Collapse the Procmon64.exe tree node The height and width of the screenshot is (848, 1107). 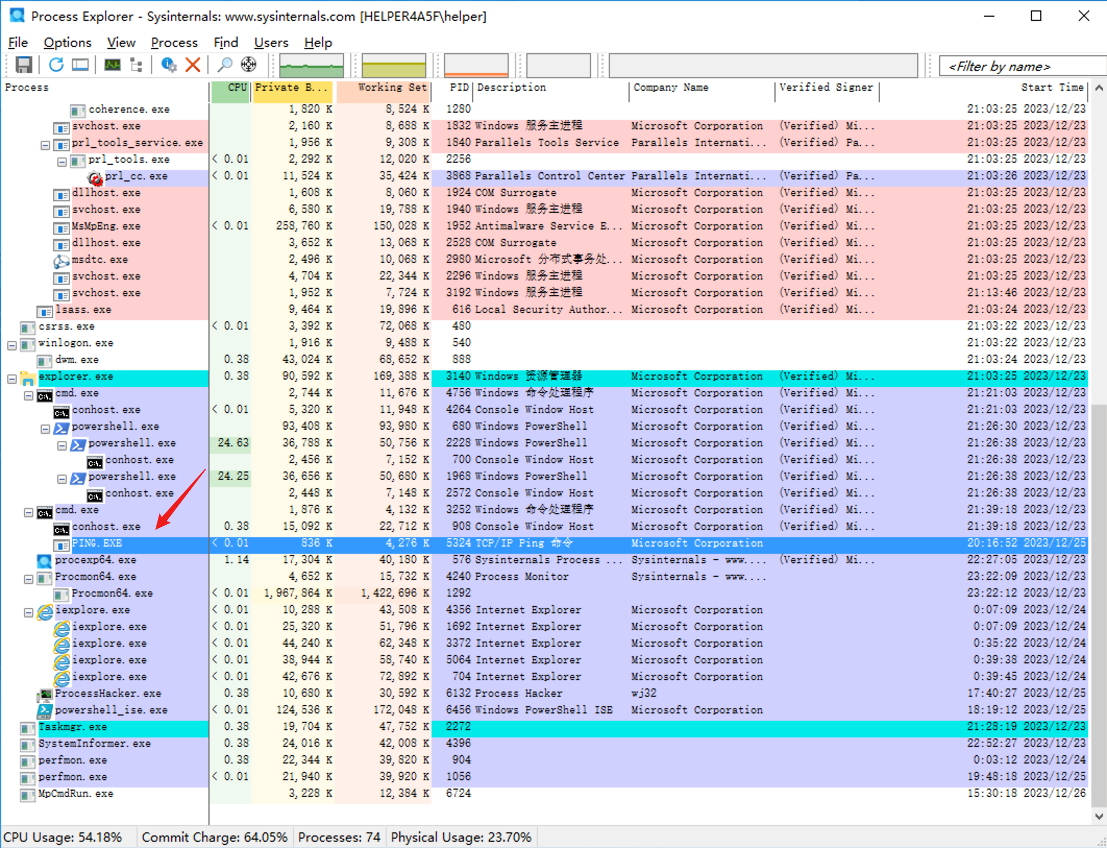point(29,579)
